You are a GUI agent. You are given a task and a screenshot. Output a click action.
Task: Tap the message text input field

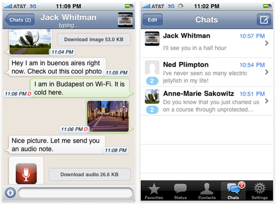75,192
